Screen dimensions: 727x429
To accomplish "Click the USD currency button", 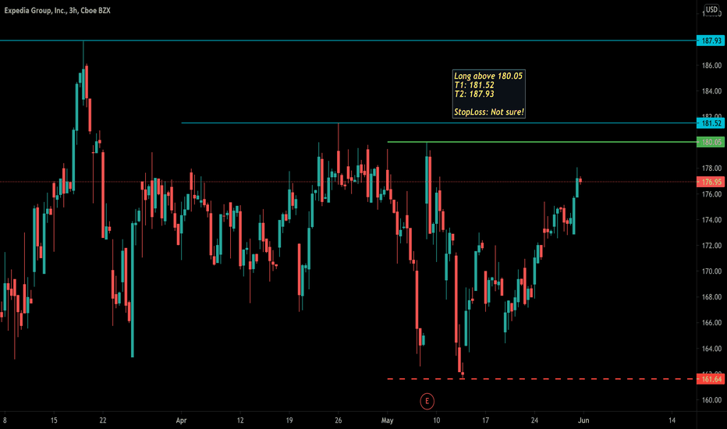I will click(x=711, y=9).
